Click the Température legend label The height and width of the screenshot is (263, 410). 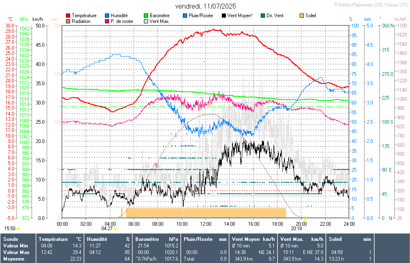tap(84, 16)
